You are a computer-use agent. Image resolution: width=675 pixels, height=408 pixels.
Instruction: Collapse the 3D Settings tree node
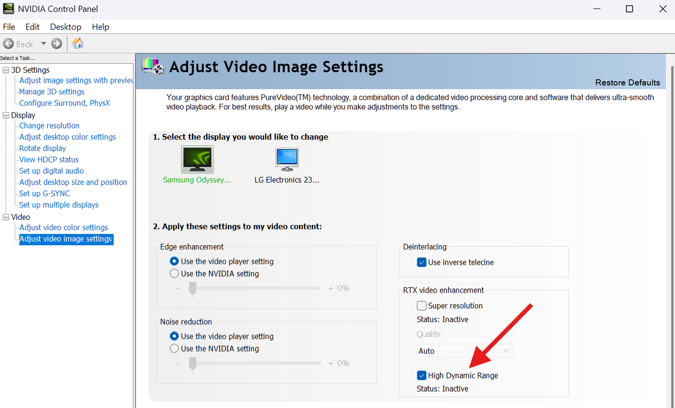6,70
